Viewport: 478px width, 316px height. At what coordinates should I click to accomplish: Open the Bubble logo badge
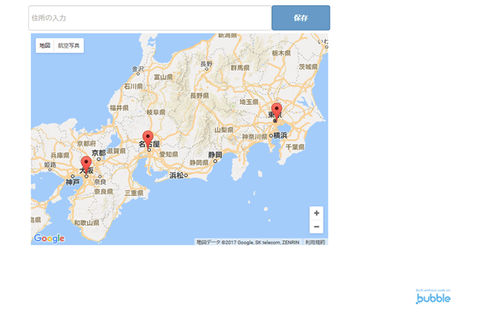coord(434,296)
